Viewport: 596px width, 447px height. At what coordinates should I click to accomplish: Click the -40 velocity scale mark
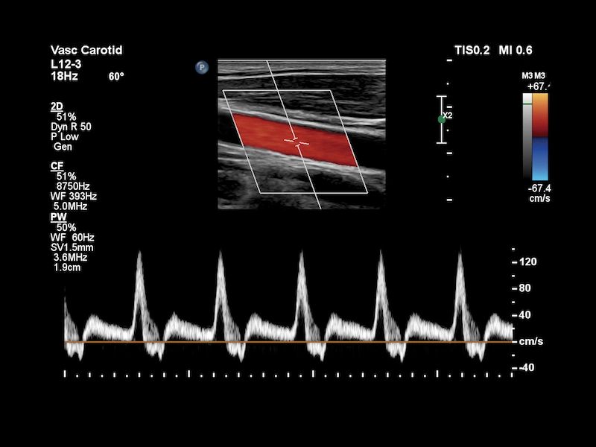click(x=527, y=367)
